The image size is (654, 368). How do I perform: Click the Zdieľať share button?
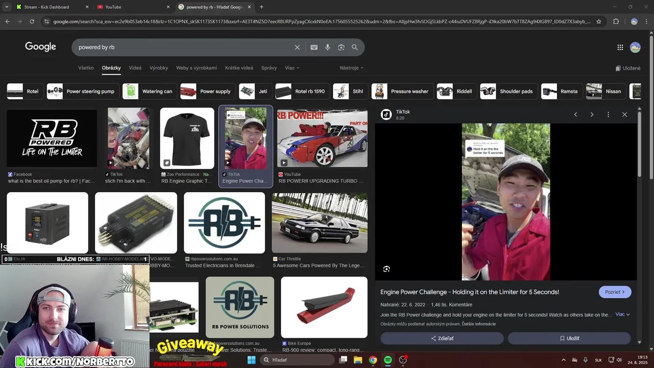click(x=442, y=338)
